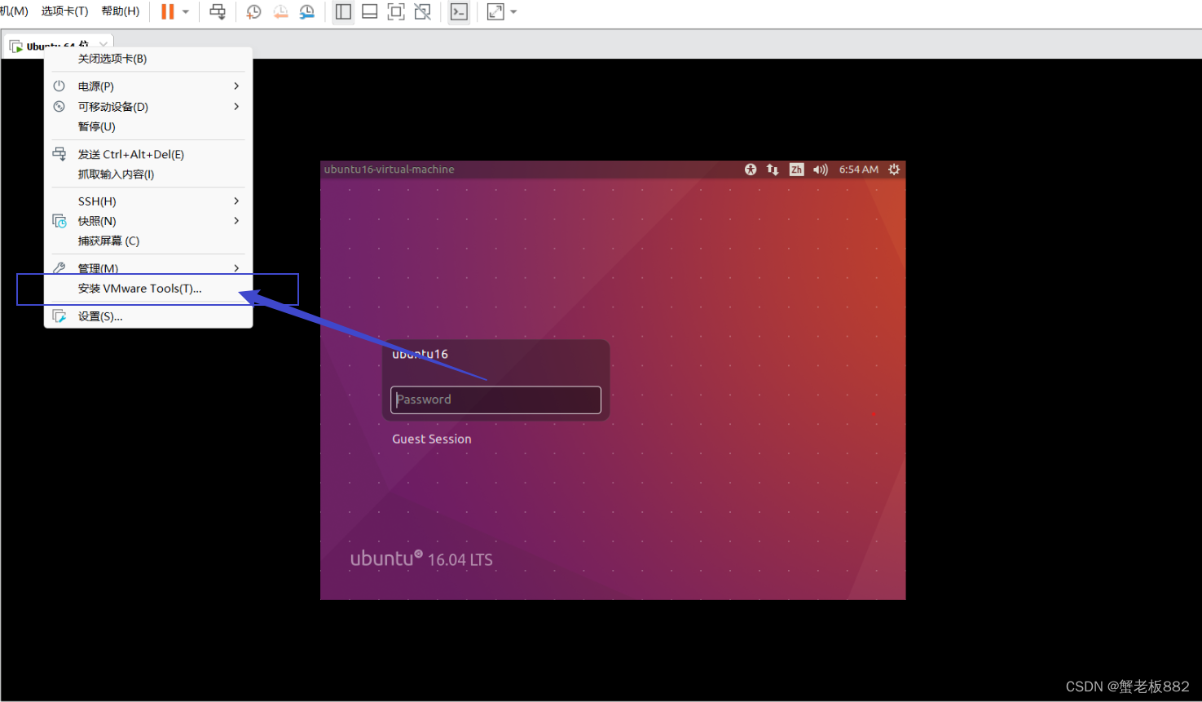Screen dimensions: 1202x702
Task: Enter full screen mode icon
Action: pos(396,11)
